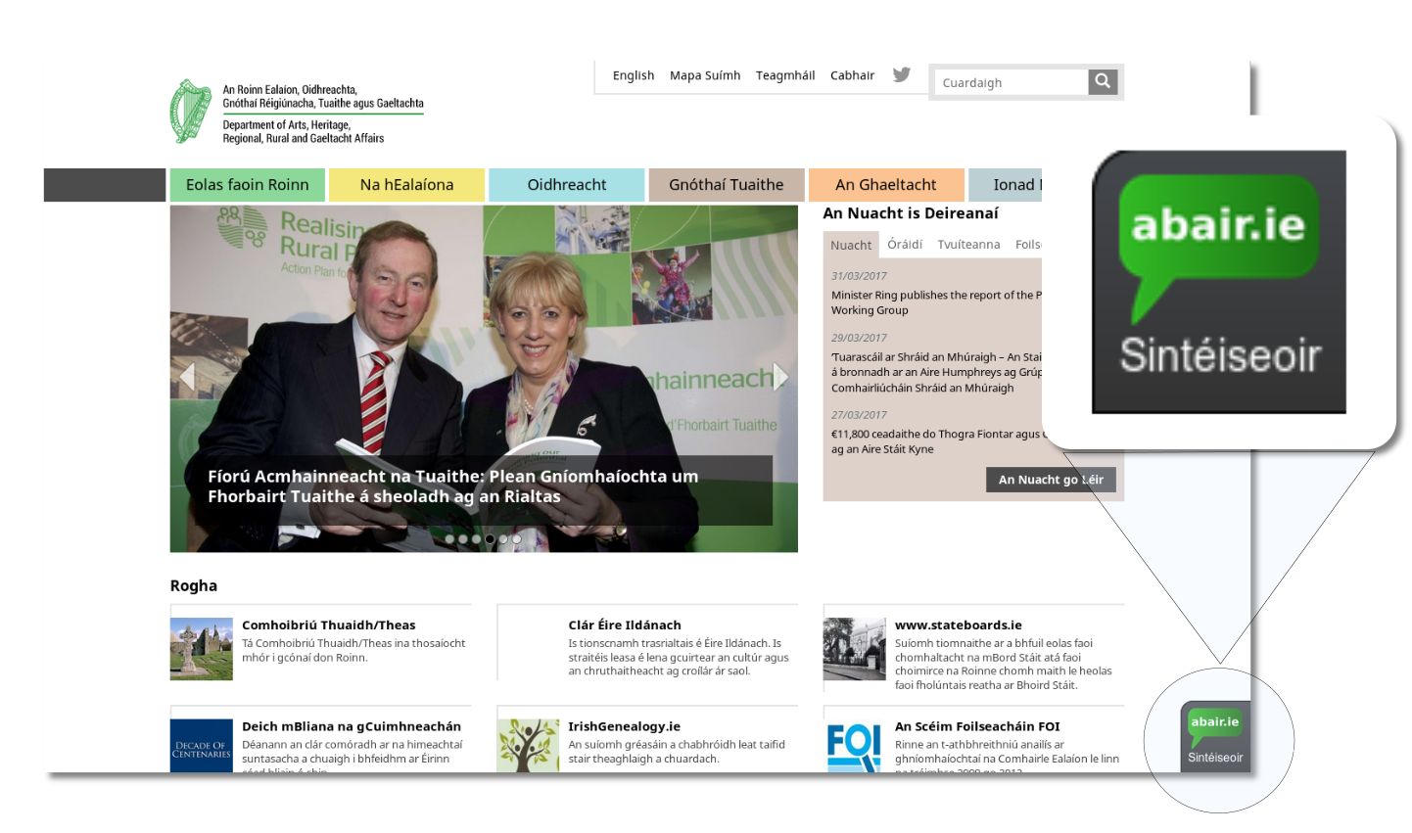Select Oidhreacht from the navigation bar
This screenshot has width=1412, height=833.
[x=566, y=184]
